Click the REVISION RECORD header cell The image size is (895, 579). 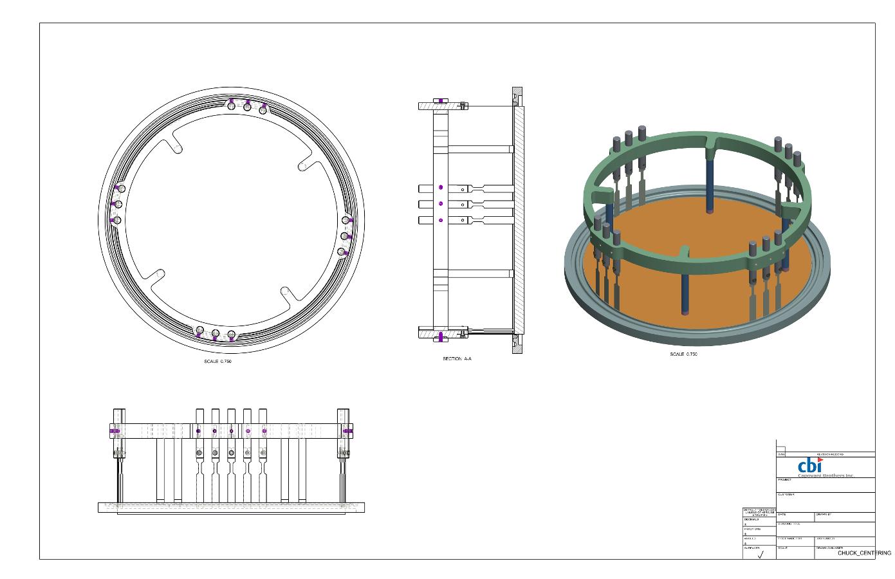pos(830,454)
